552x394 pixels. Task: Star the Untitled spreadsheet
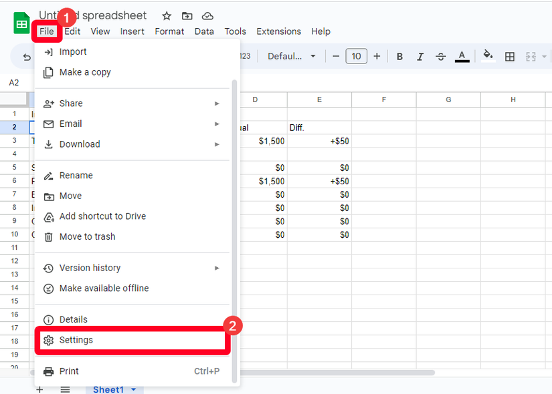click(167, 16)
